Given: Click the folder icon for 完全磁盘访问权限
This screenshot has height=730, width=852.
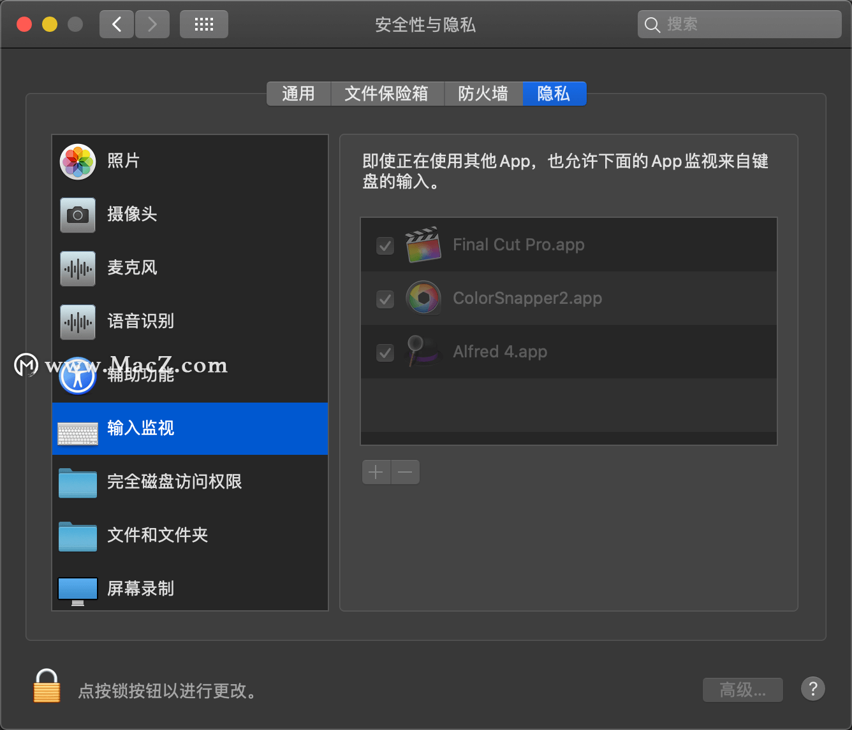Looking at the screenshot, I should [x=78, y=483].
